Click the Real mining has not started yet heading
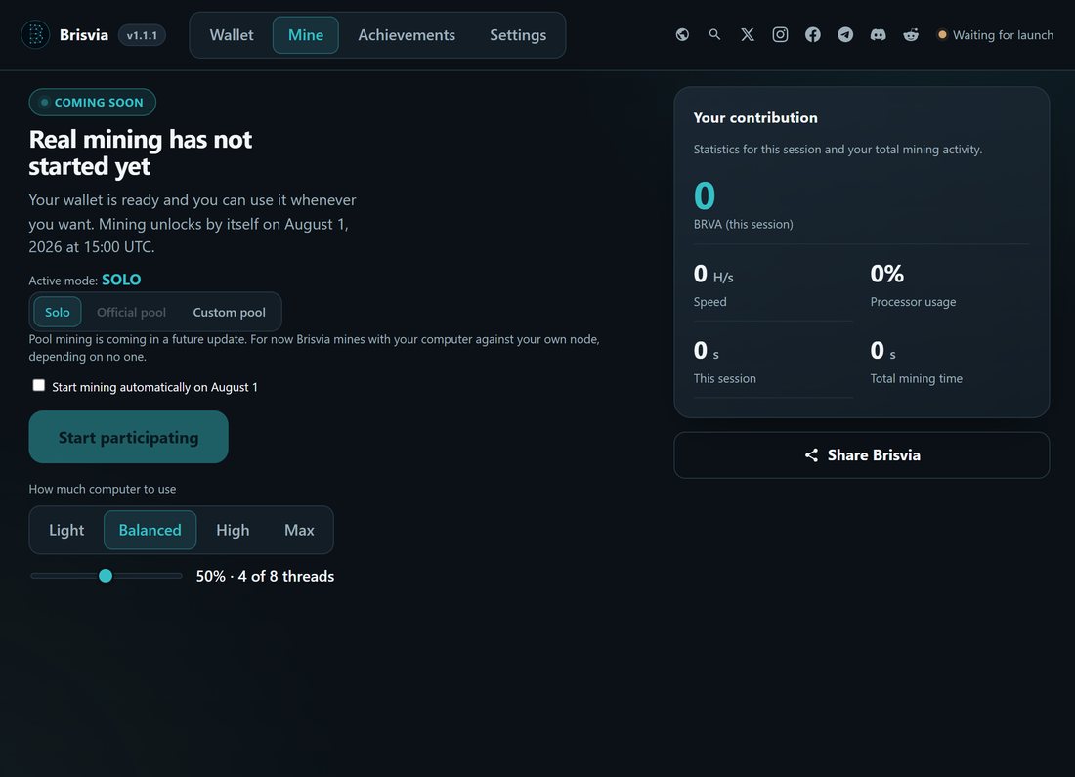Image resolution: width=1075 pixels, height=777 pixels. [141, 152]
